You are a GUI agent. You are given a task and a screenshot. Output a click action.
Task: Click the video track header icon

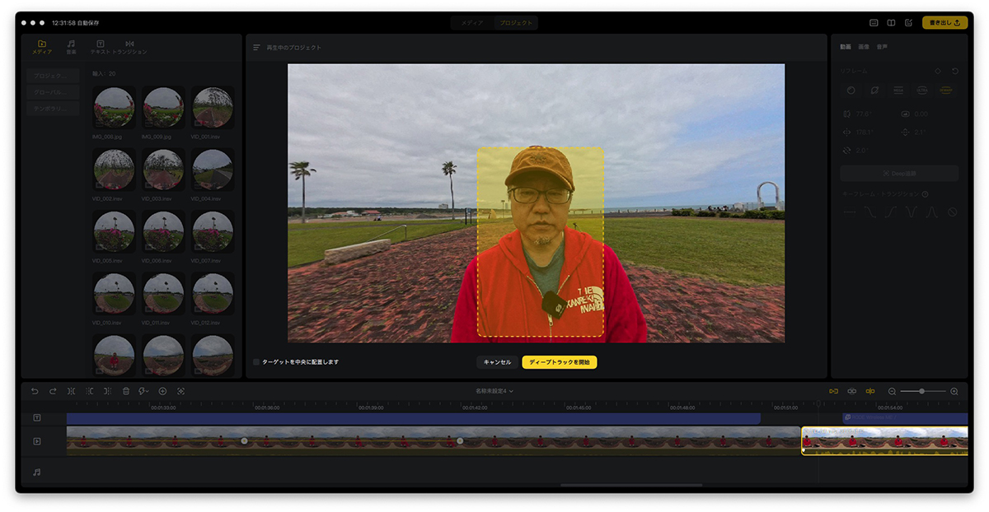pyautogui.click(x=37, y=441)
